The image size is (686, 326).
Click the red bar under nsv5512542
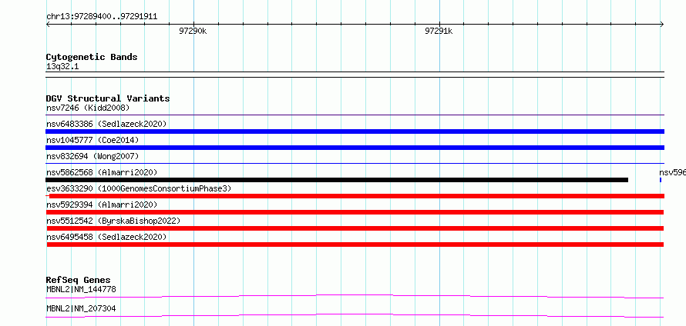pyautogui.click(x=355, y=228)
